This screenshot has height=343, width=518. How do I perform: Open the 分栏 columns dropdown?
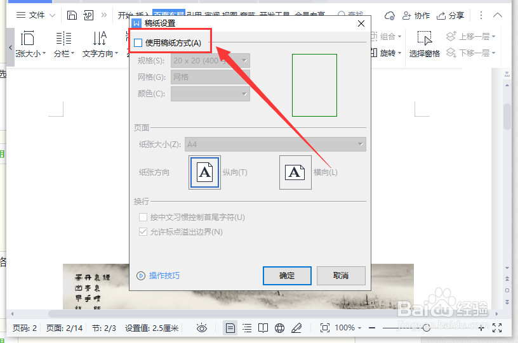tap(64, 44)
